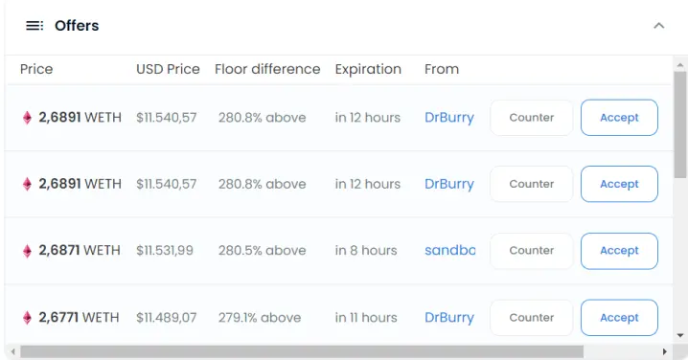688x360 pixels.
Task: Click the horizontal scrollbar thumb
Action: [x=302, y=351]
